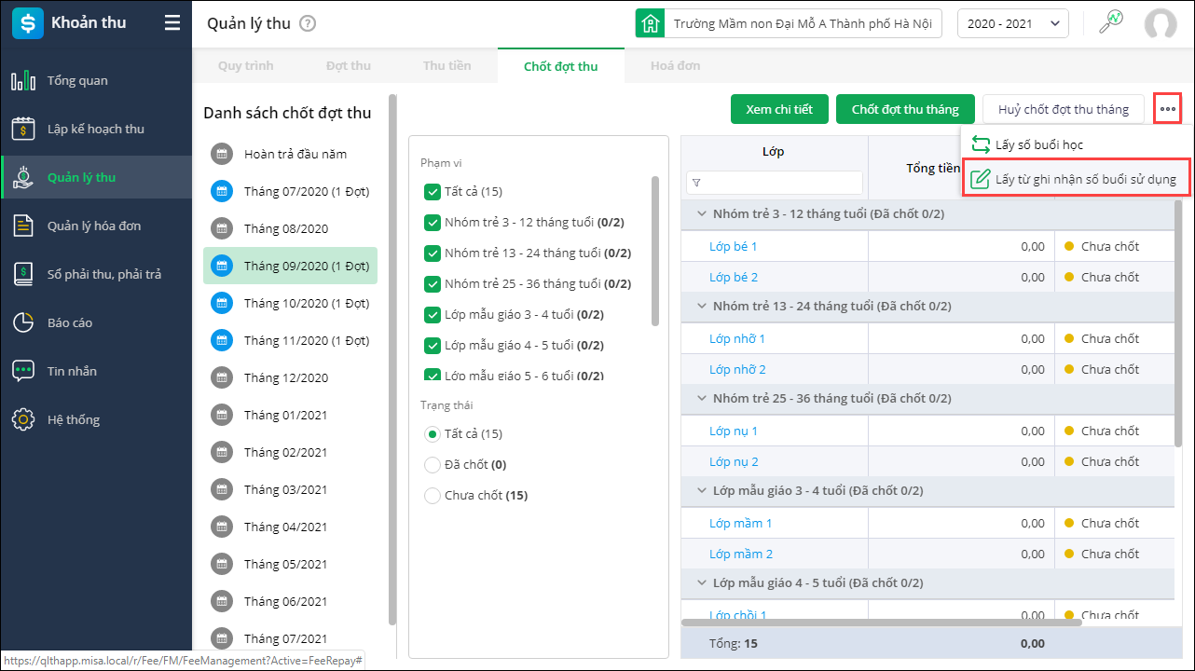
Task: Type in the Lớp column filter field
Action: [781, 183]
